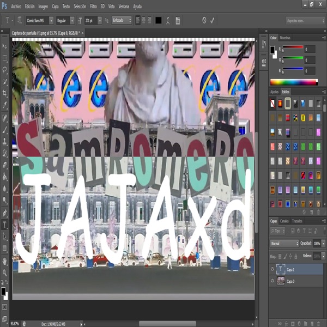
Task: Open the Edición menu
Action: 30,7
